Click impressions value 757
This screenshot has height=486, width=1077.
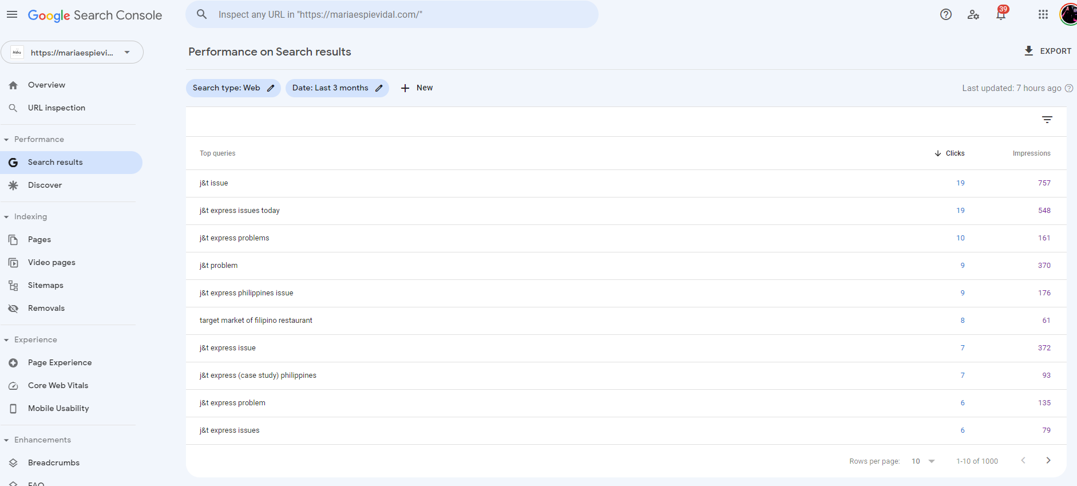coord(1044,183)
